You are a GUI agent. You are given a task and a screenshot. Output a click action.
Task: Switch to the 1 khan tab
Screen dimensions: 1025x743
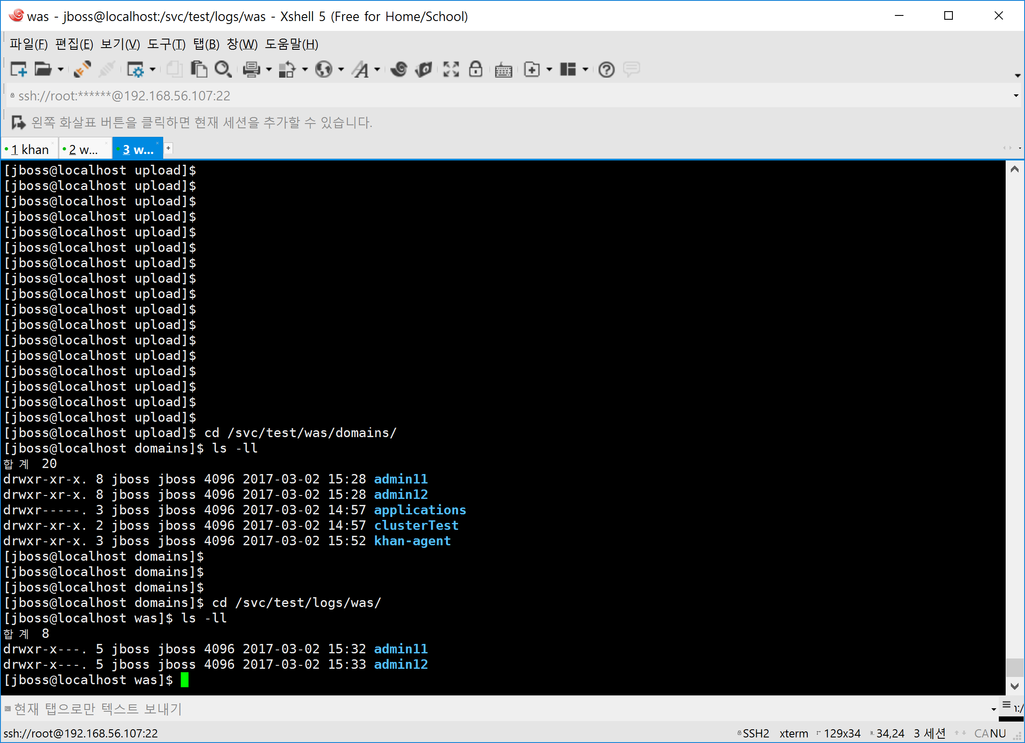pyautogui.click(x=30, y=149)
